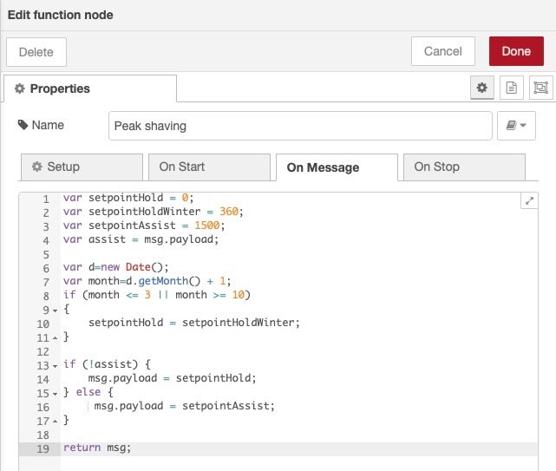Delete this function node

pos(36,52)
